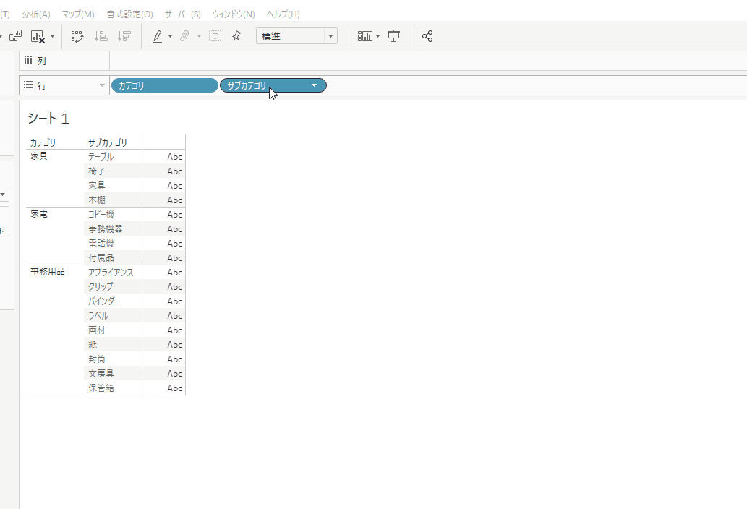The height and width of the screenshot is (509, 747).
Task: Select the 家電 category label
Action: tap(39, 214)
